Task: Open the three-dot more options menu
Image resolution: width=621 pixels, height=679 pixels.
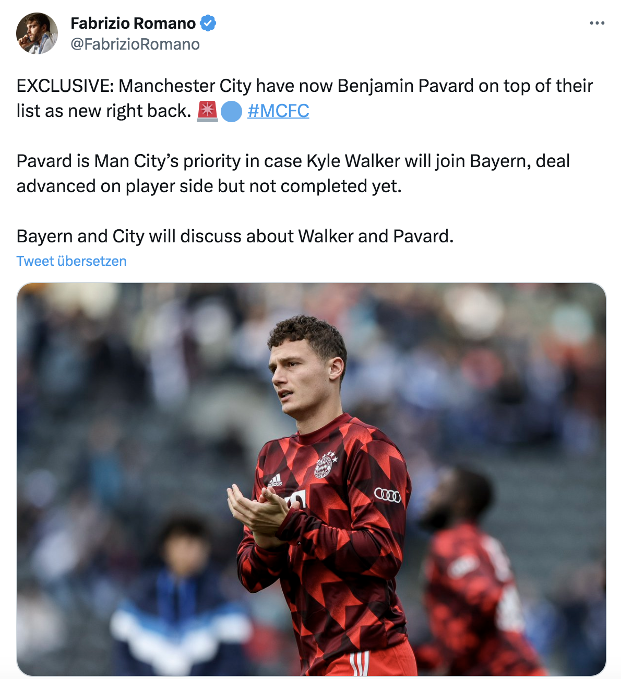Action: [597, 23]
